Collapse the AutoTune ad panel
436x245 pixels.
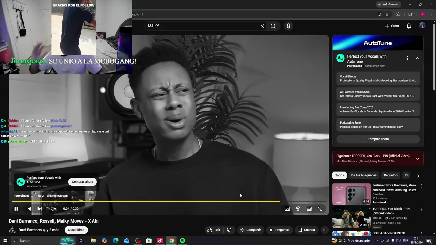point(417,58)
